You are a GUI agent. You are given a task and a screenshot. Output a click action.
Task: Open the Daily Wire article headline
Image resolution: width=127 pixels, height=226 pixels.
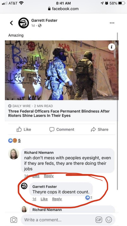(x=59, y=113)
